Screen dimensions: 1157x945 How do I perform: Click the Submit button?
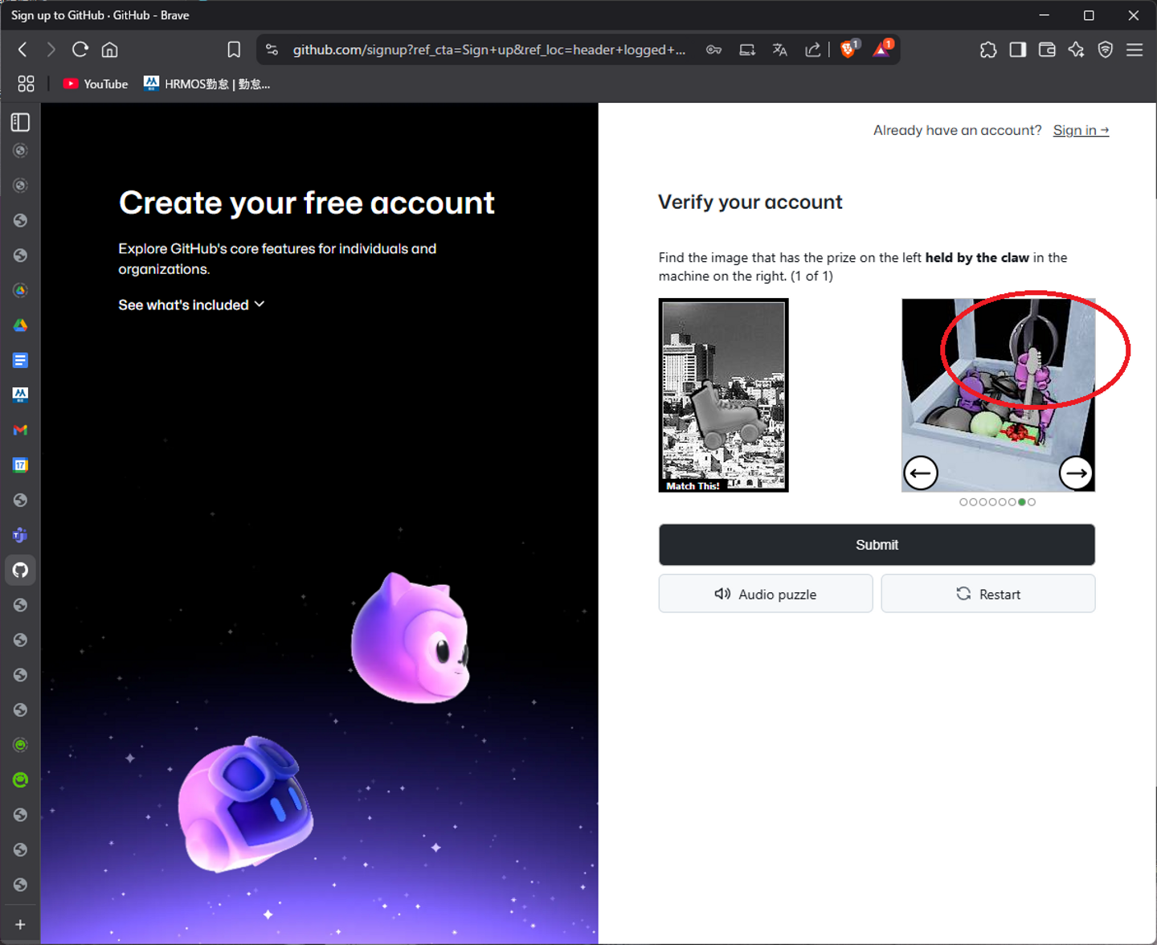tap(877, 545)
